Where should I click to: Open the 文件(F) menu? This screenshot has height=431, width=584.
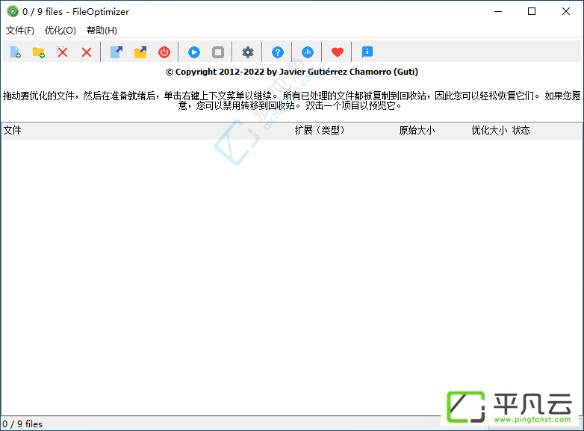click(x=20, y=31)
